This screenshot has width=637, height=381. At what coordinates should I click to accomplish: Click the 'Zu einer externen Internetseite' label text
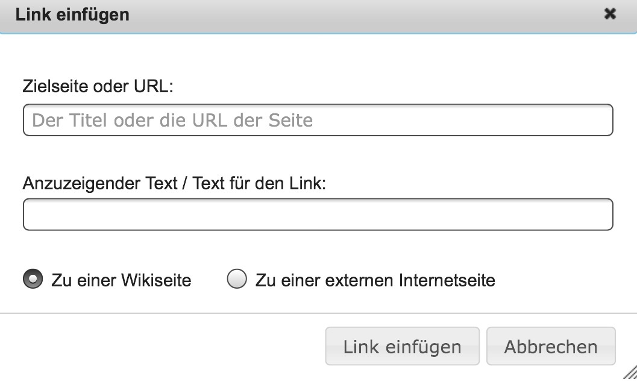point(375,280)
